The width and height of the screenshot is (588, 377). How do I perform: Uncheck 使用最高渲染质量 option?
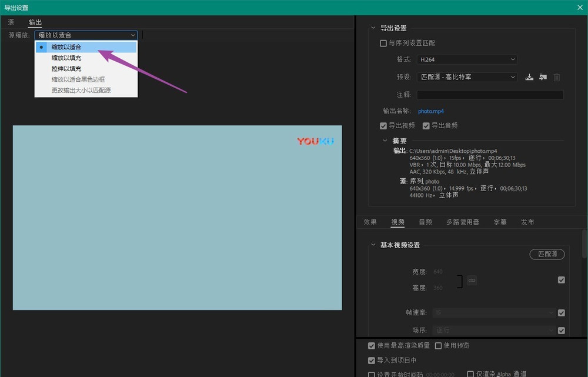(372, 346)
